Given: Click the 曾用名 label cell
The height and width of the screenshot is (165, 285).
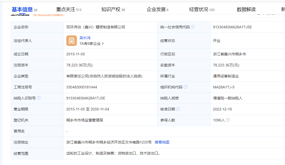Looking at the screenshot, I should coord(37,131).
